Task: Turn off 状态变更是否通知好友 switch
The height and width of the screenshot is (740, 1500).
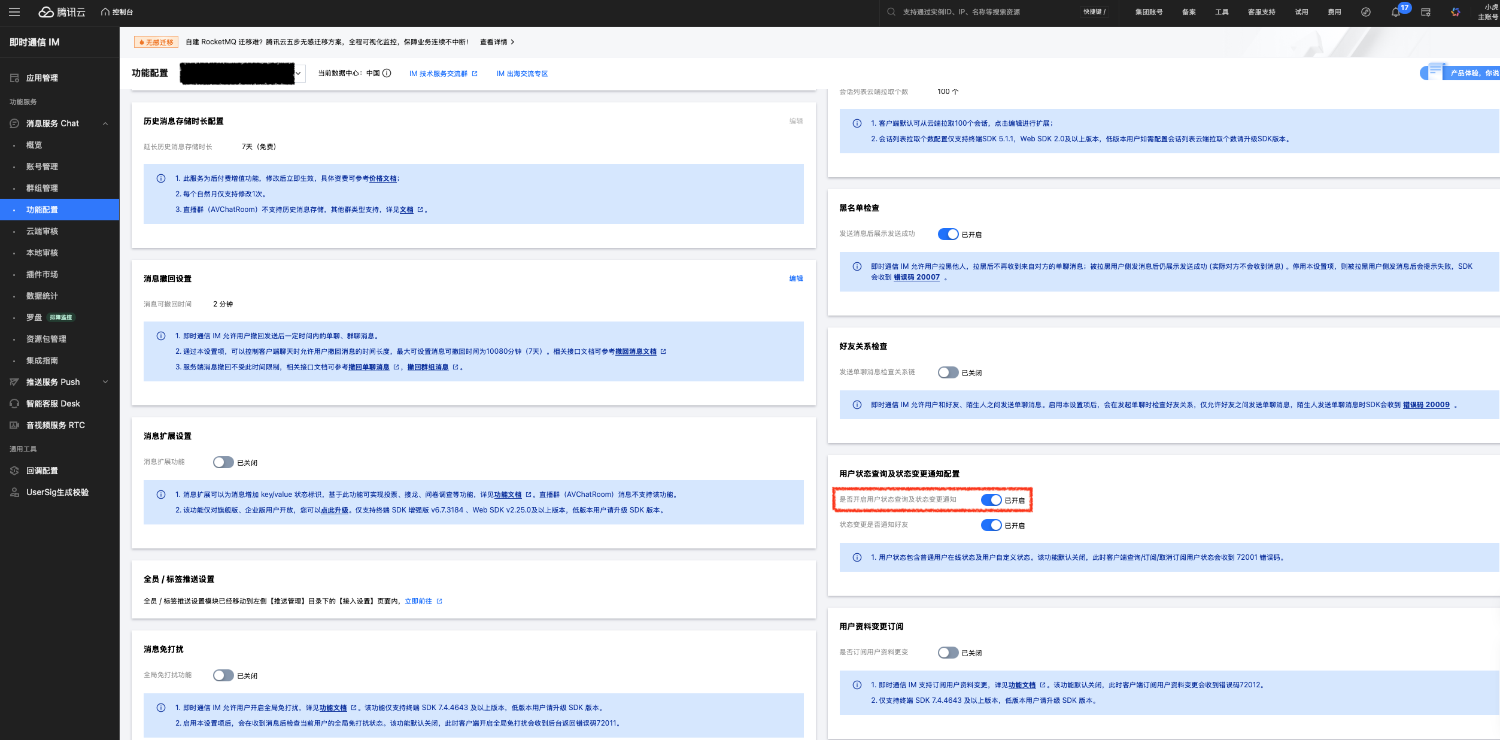Action: (991, 525)
